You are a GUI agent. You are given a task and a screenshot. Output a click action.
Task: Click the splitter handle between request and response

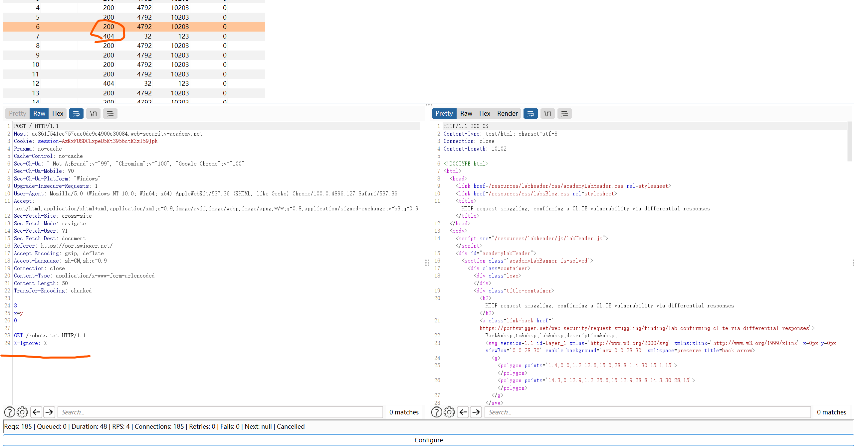point(427,263)
